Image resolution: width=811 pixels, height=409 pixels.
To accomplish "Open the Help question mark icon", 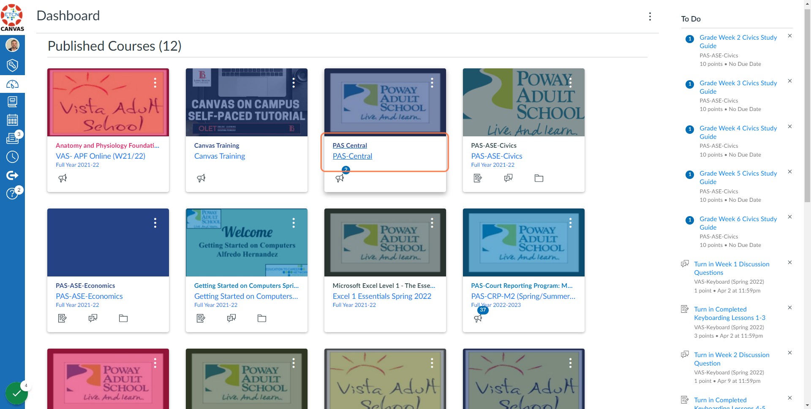I will [x=12, y=194].
